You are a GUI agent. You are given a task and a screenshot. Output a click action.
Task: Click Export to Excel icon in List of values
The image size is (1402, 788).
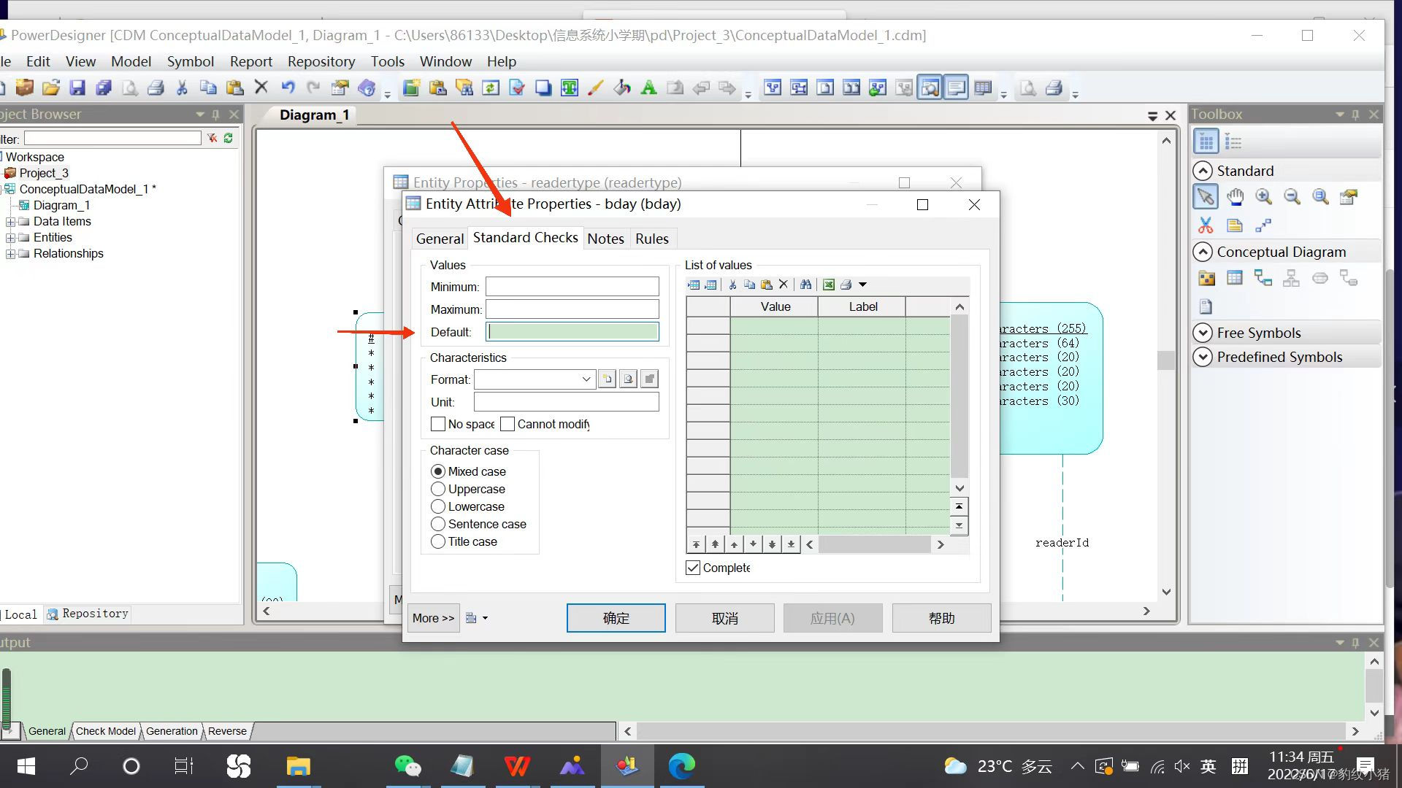[x=829, y=285]
